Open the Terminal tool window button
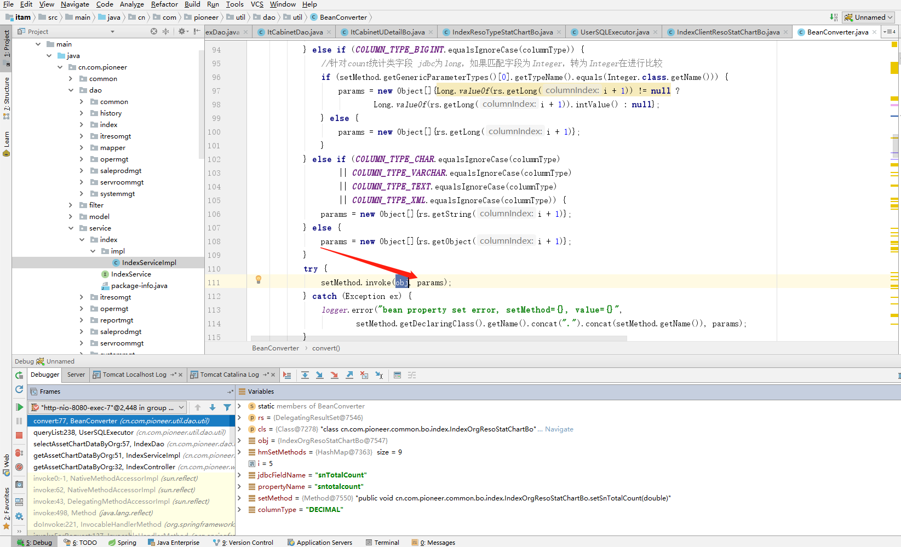This screenshot has width=901, height=547. [x=382, y=543]
